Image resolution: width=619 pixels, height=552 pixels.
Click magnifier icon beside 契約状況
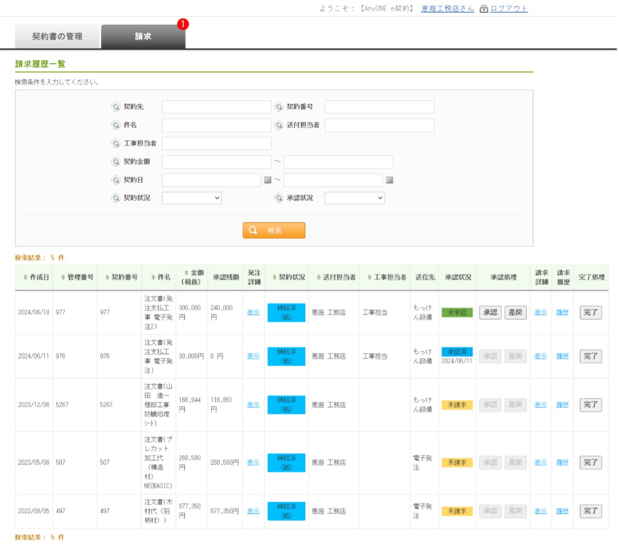[x=116, y=198]
